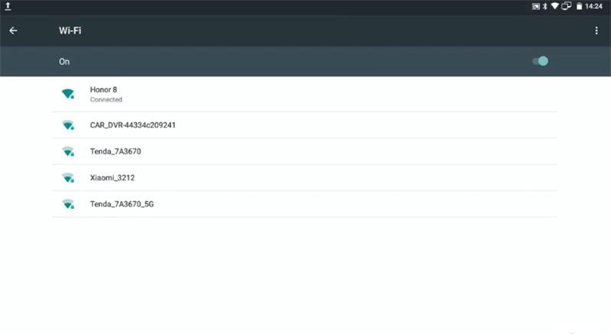611x334 pixels.
Task: Click the upload icon in status bar
Action: (8, 6)
